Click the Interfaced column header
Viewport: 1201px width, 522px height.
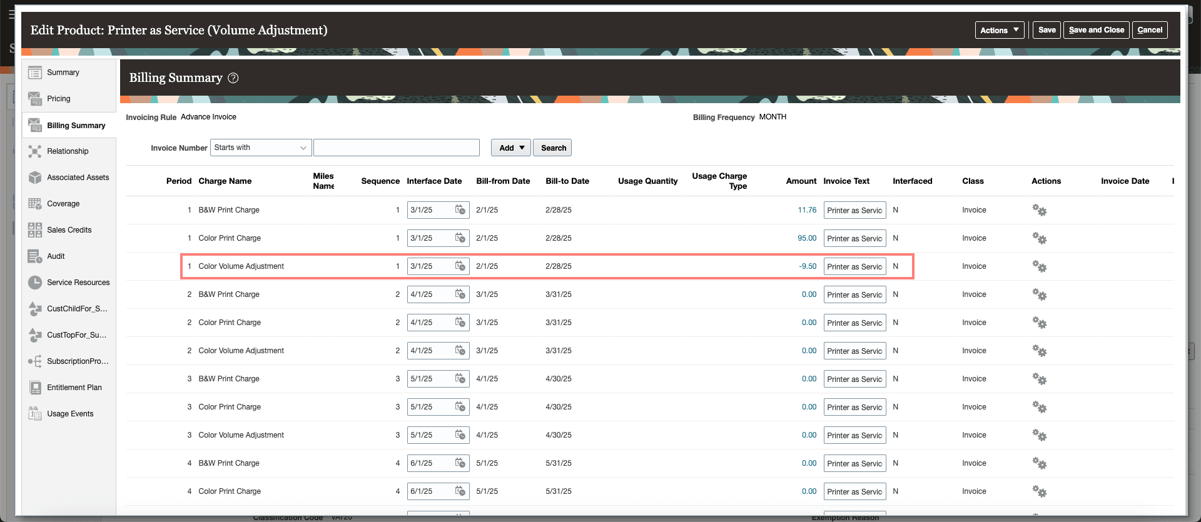click(912, 181)
